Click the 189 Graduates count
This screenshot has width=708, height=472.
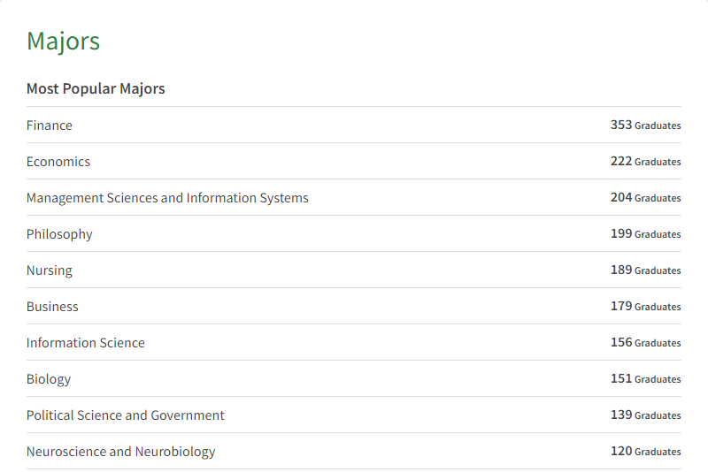(645, 270)
